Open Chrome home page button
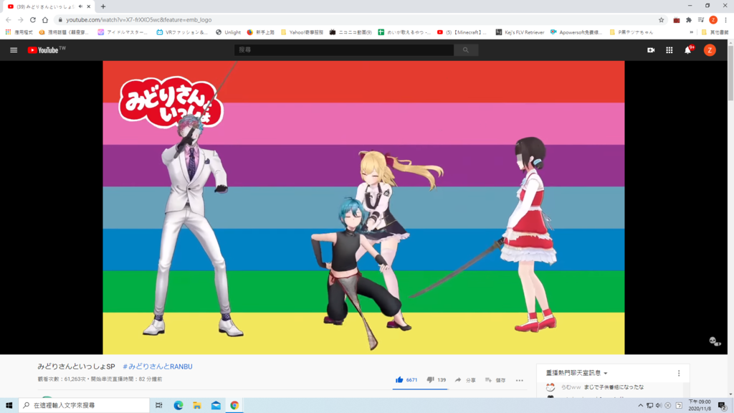The height and width of the screenshot is (413, 734). (45, 19)
